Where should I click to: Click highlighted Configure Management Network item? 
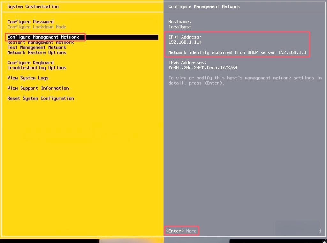[x=43, y=37]
